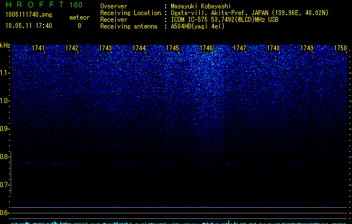Screen dimensions: 352x224
Task: Click the HROFFT 1.0.0 title text
Action: (x=44, y=4)
